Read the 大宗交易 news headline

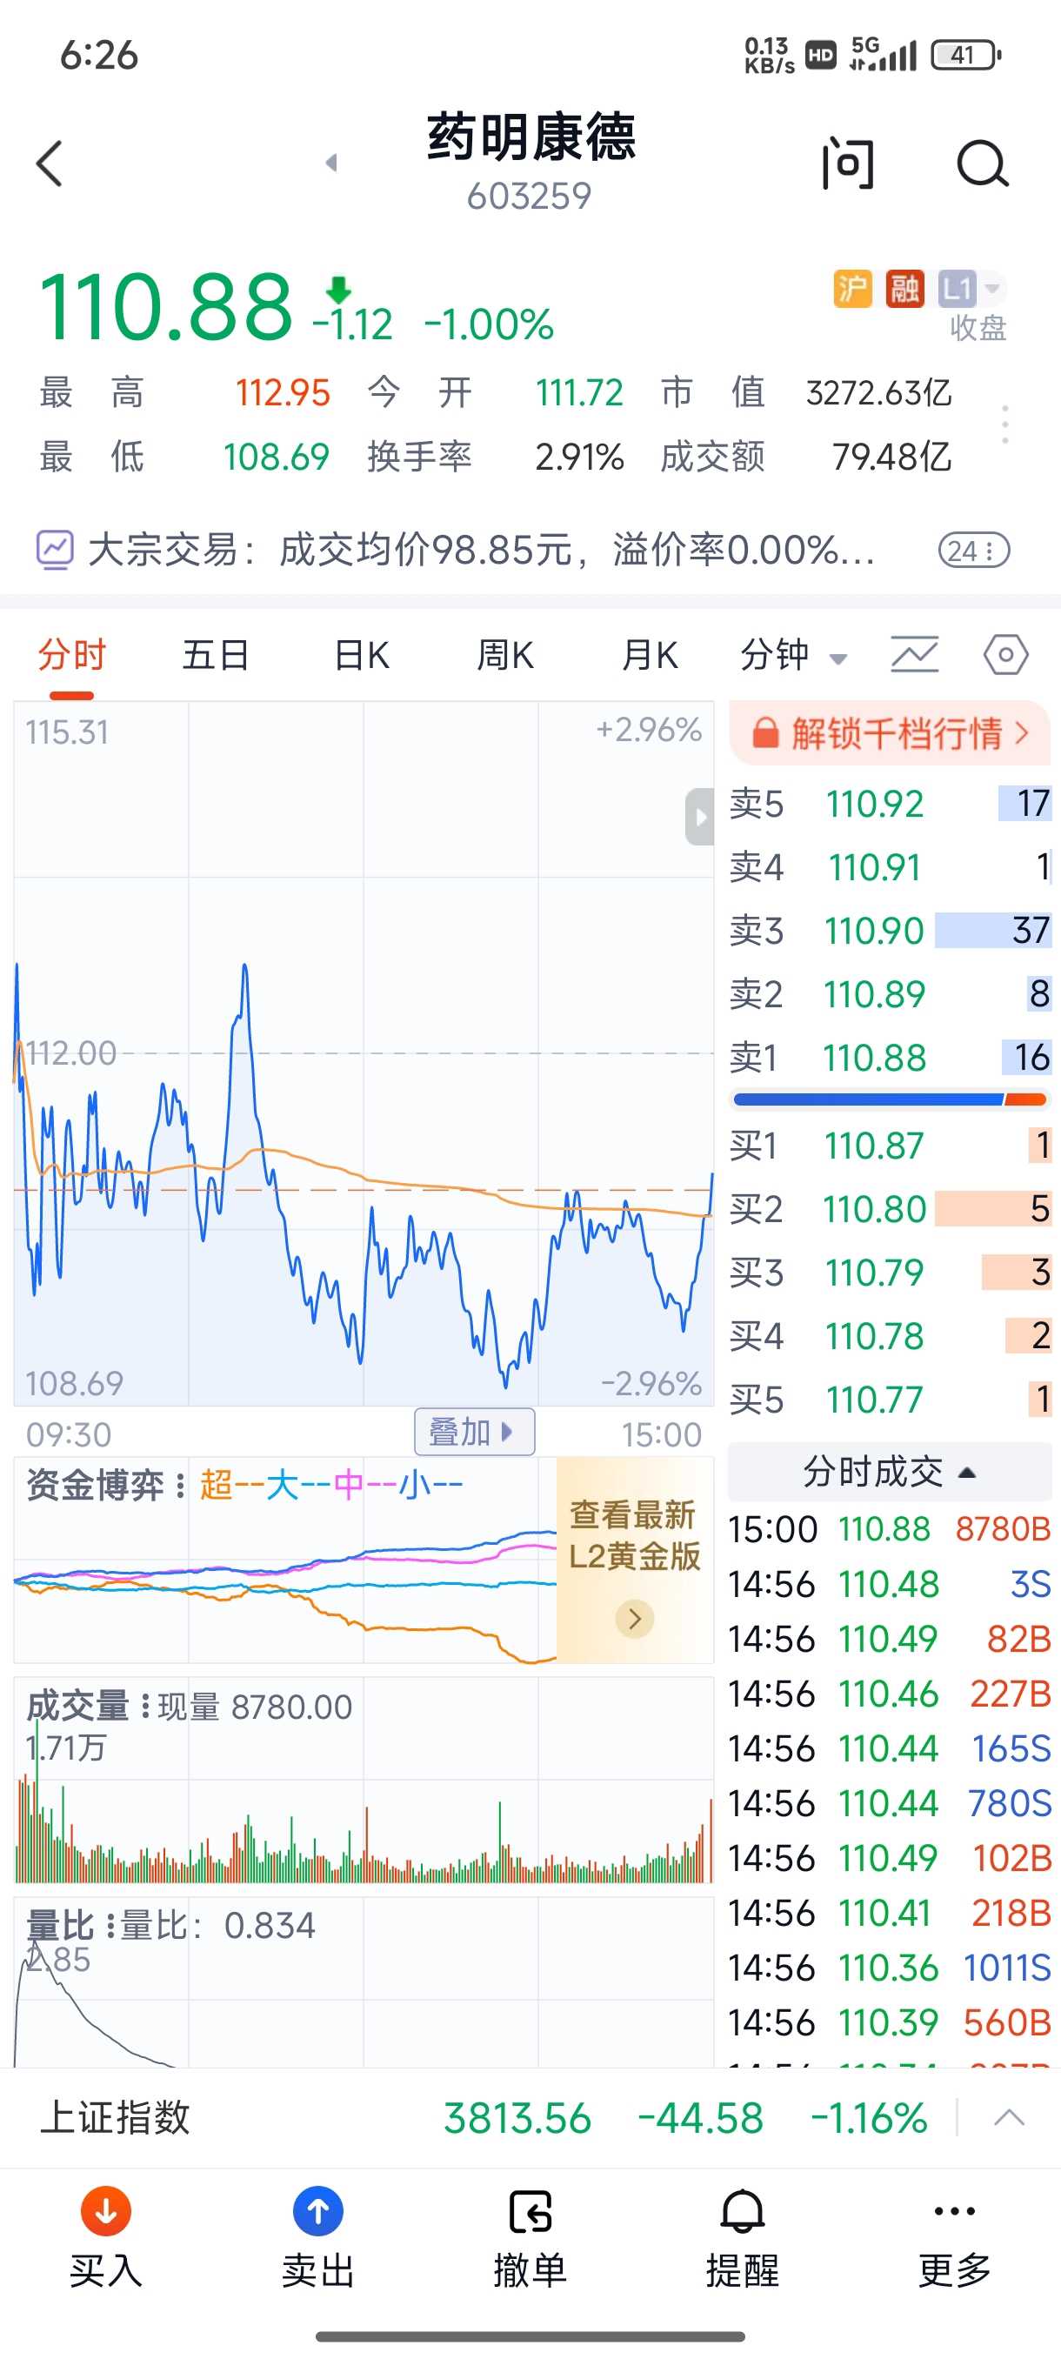click(482, 551)
